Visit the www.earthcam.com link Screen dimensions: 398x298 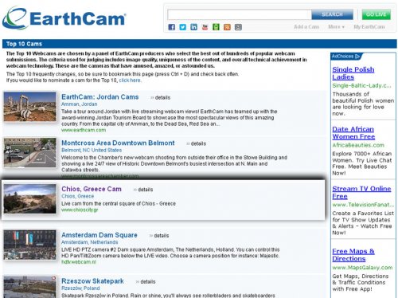84,130
